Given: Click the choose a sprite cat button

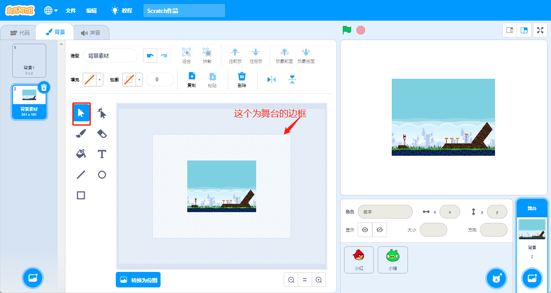Looking at the screenshot, I should pos(496,278).
